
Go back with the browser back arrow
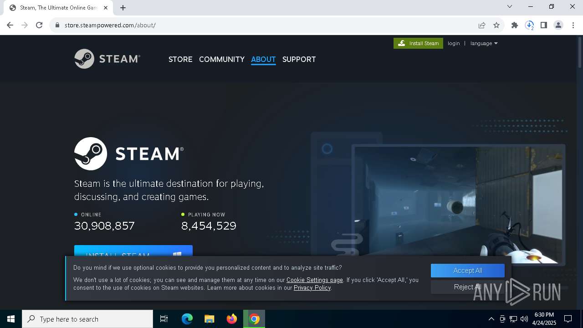tap(10, 25)
